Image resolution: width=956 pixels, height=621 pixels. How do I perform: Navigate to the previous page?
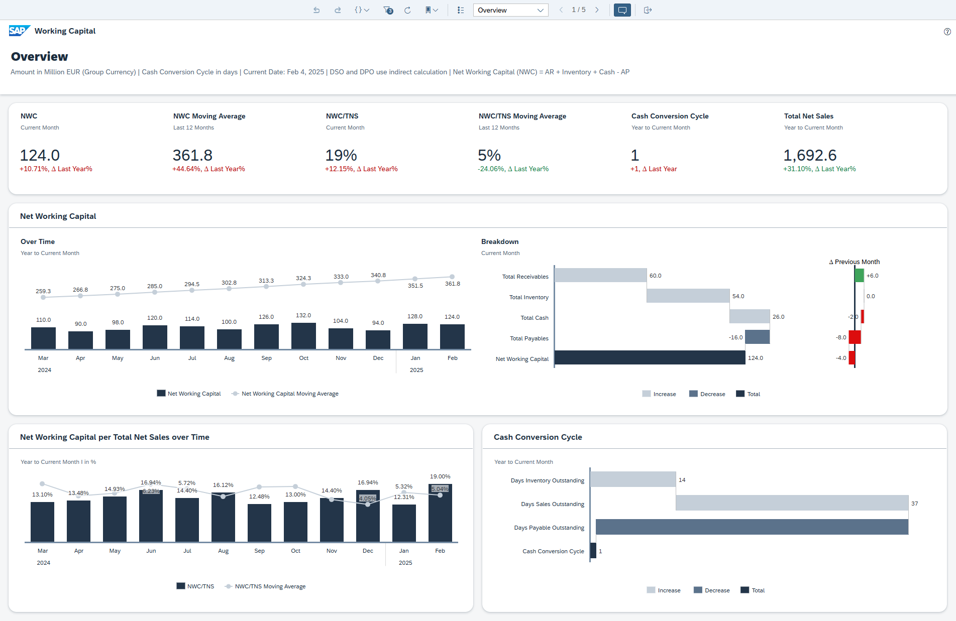pos(561,10)
